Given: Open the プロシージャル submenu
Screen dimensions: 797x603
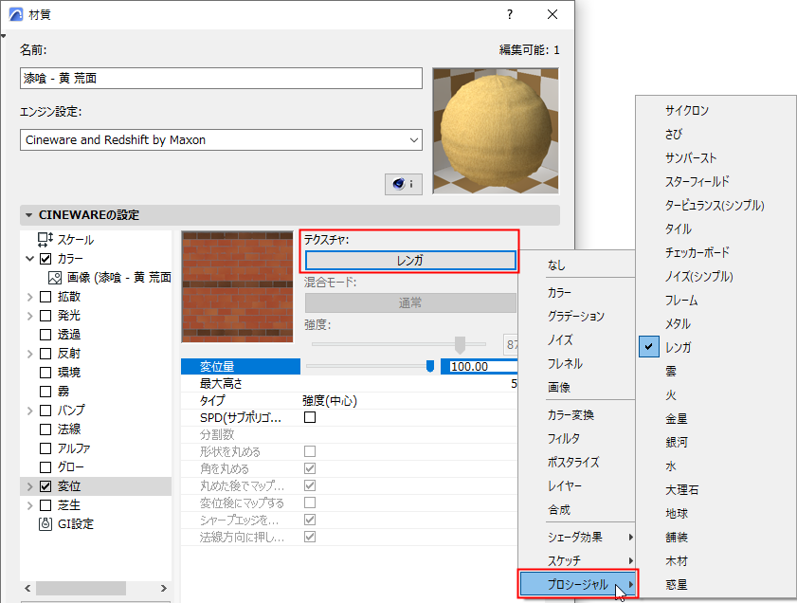Looking at the screenshot, I should coord(578,584).
